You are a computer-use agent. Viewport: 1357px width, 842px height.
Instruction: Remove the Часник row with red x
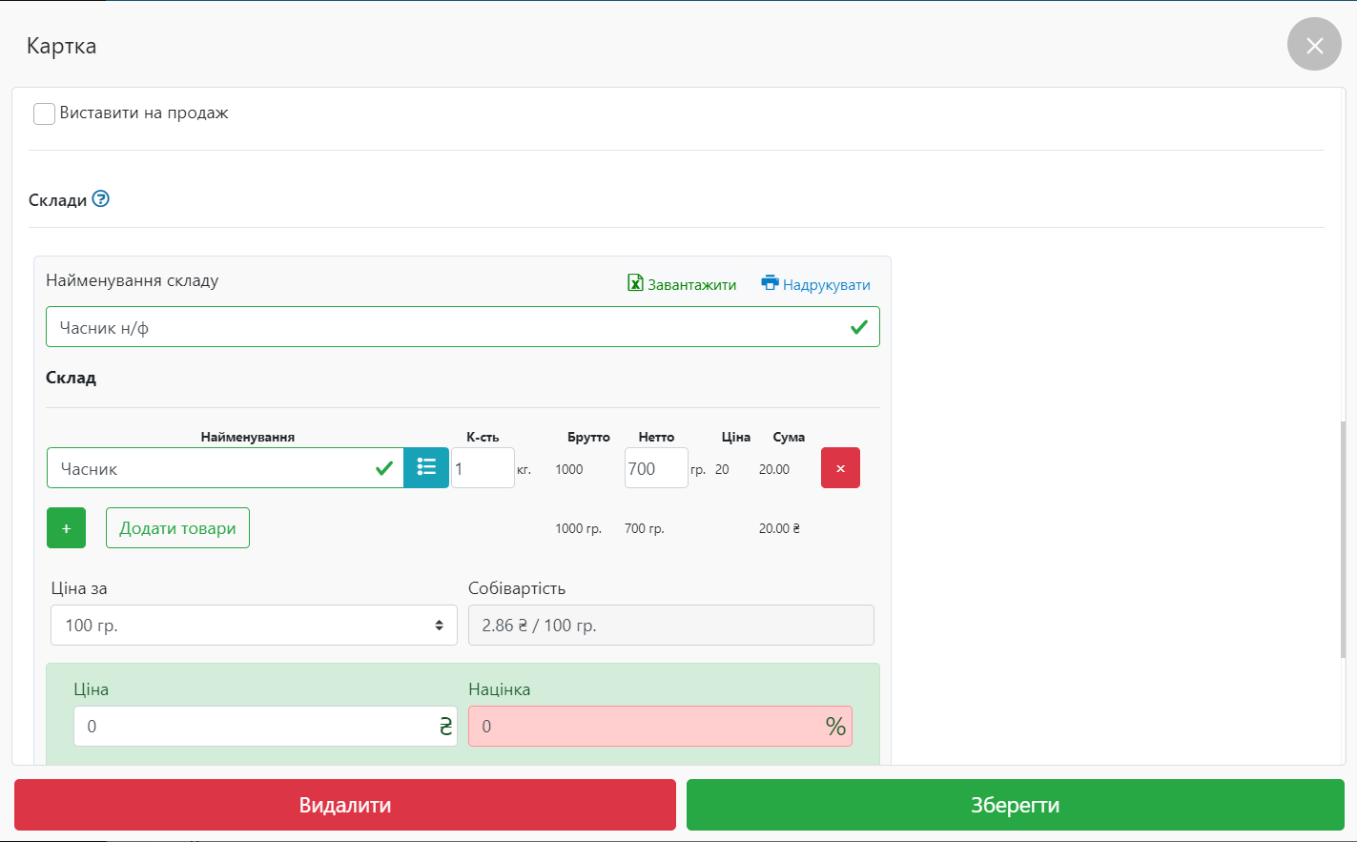tap(840, 468)
